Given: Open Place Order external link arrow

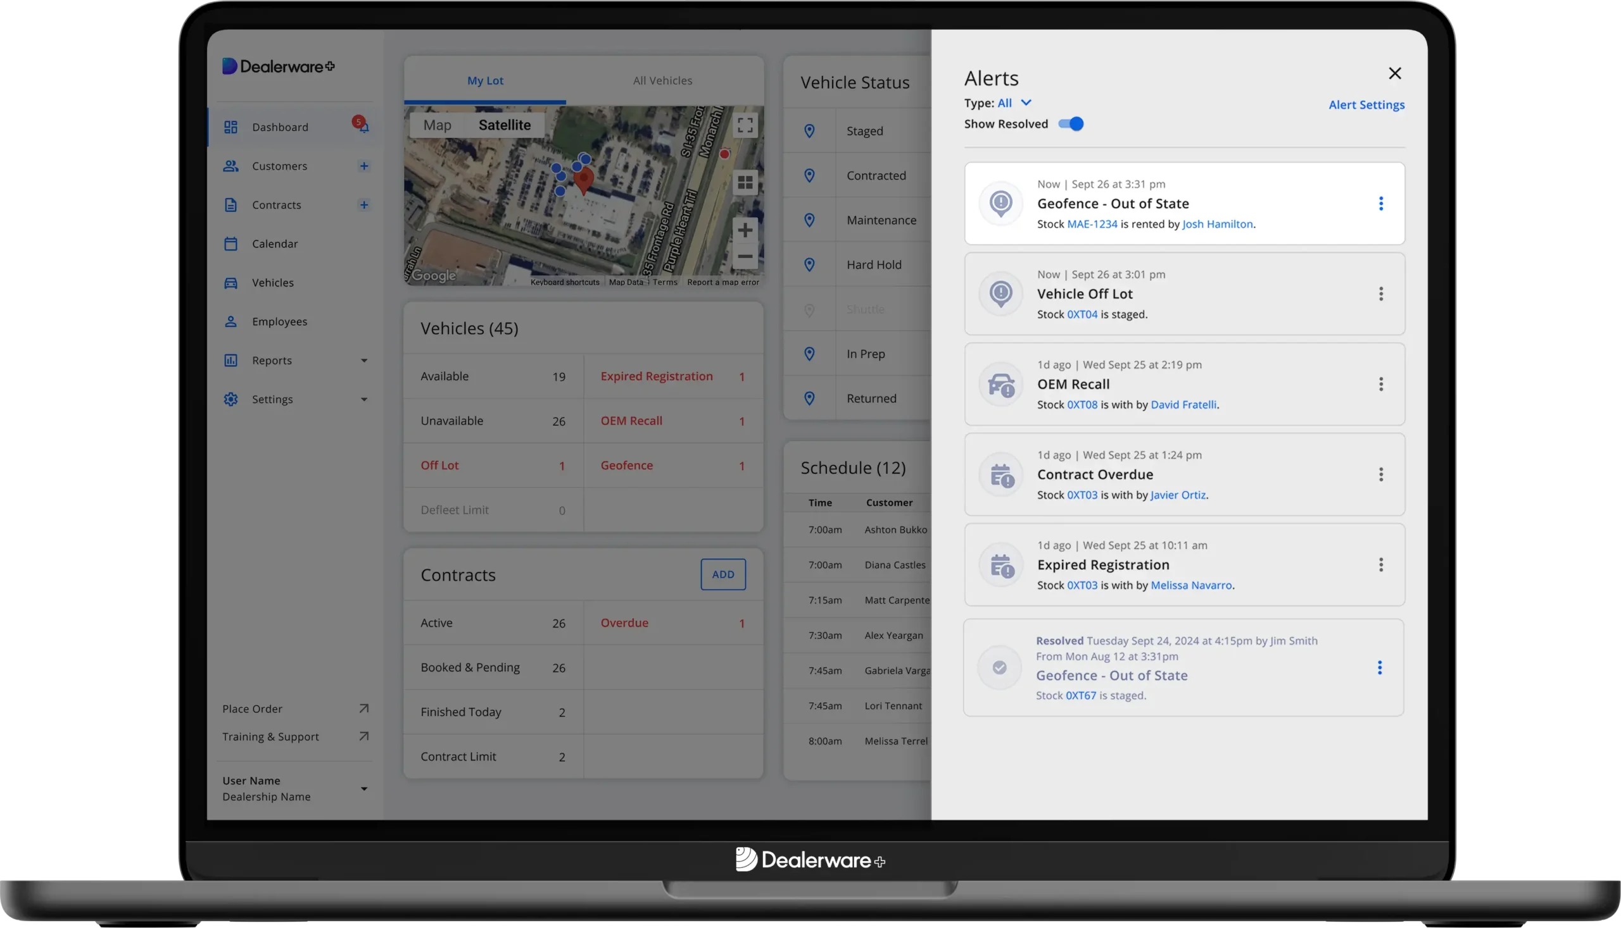Looking at the screenshot, I should (364, 708).
